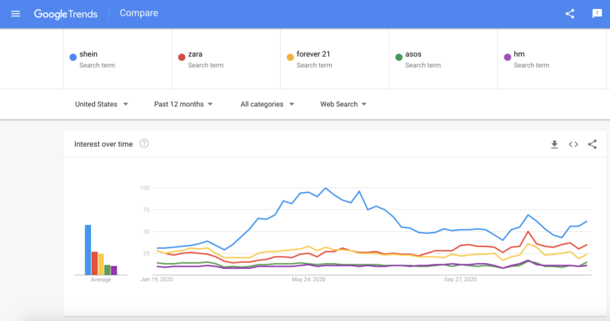Image resolution: width=610 pixels, height=321 pixels.
Task: Click the Google Trends logo
Action: 66,14
